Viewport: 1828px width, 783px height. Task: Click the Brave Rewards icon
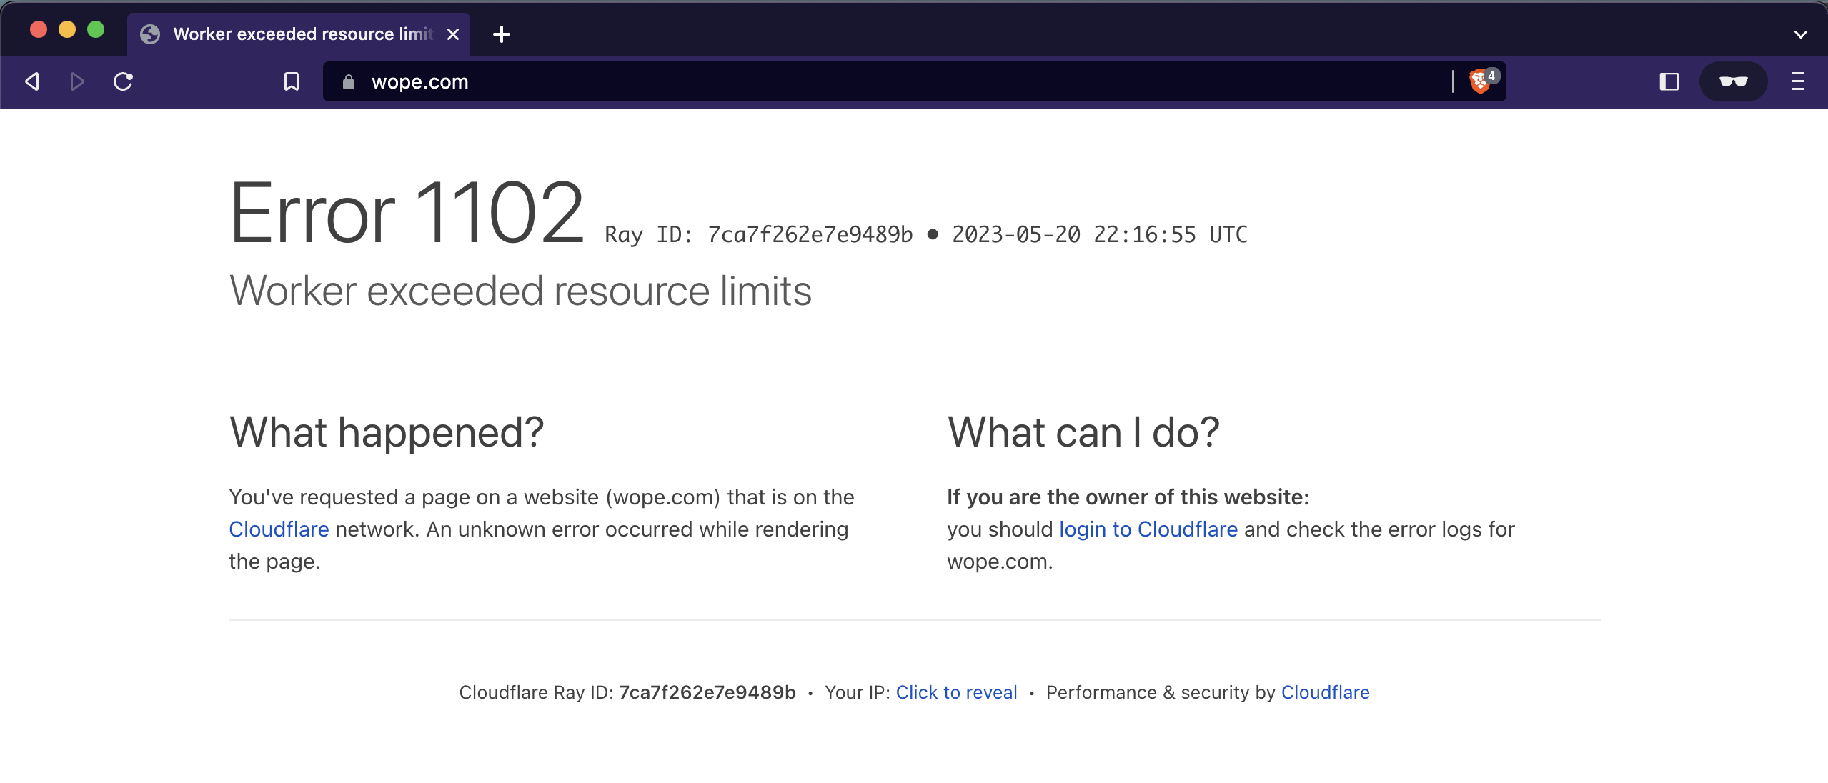coord(1732,81)
